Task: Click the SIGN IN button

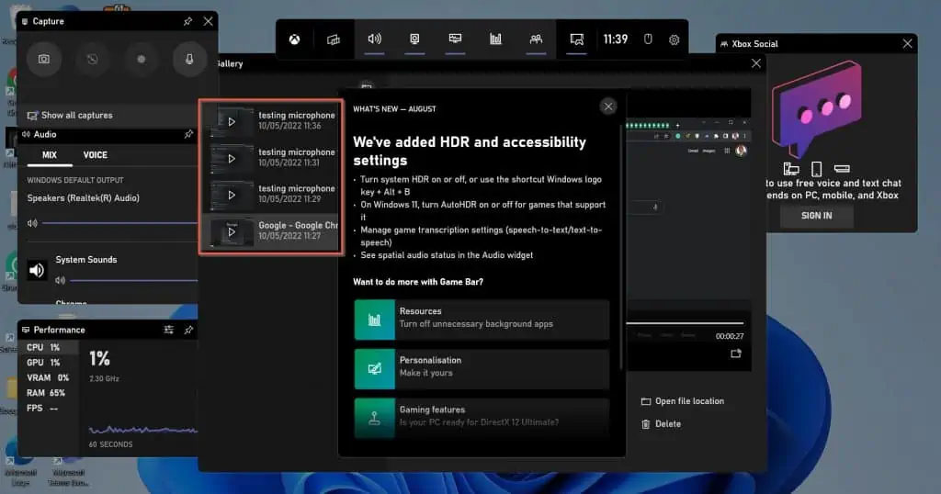Action: (816, 216)
